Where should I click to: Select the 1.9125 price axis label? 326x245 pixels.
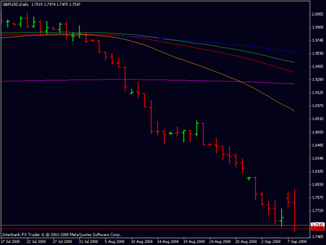click(x=318, y=92)
